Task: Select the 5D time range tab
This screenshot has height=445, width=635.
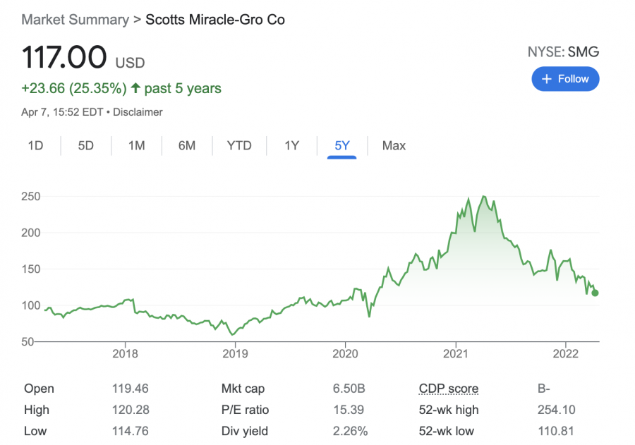Action: (85, 145)
